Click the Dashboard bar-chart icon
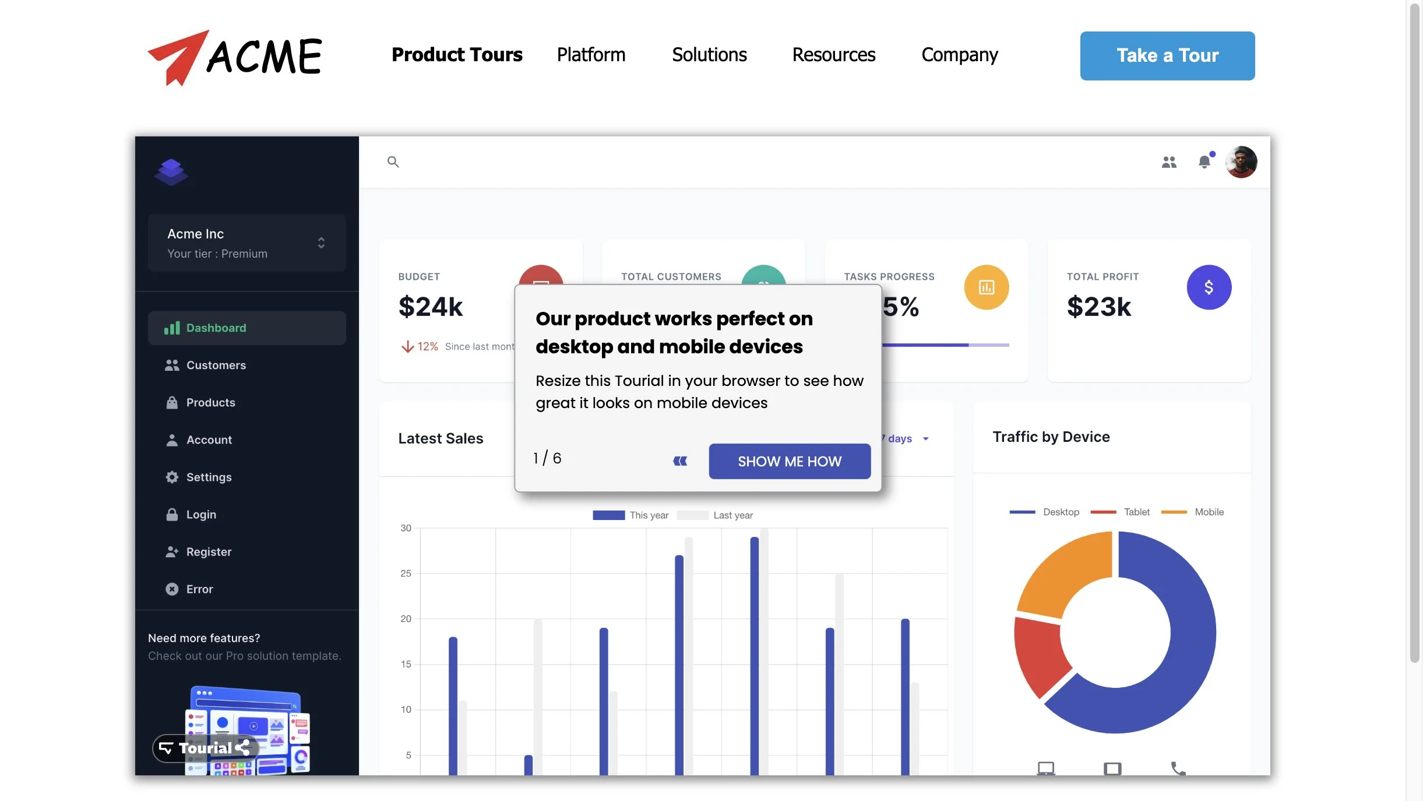 click(x=172, y=328)
